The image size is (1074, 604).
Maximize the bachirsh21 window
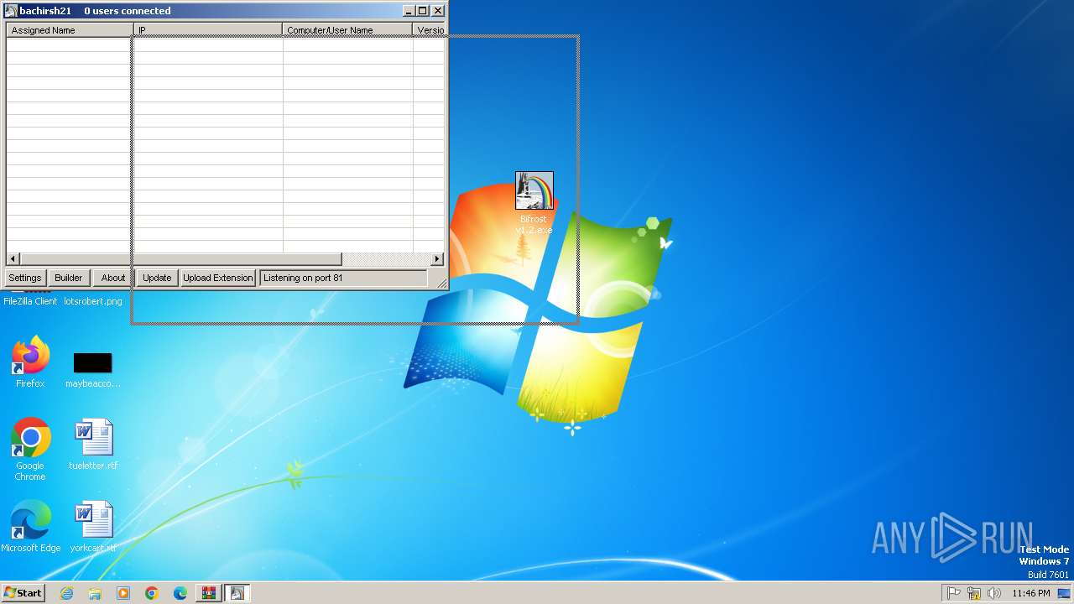tap(423, 11)
